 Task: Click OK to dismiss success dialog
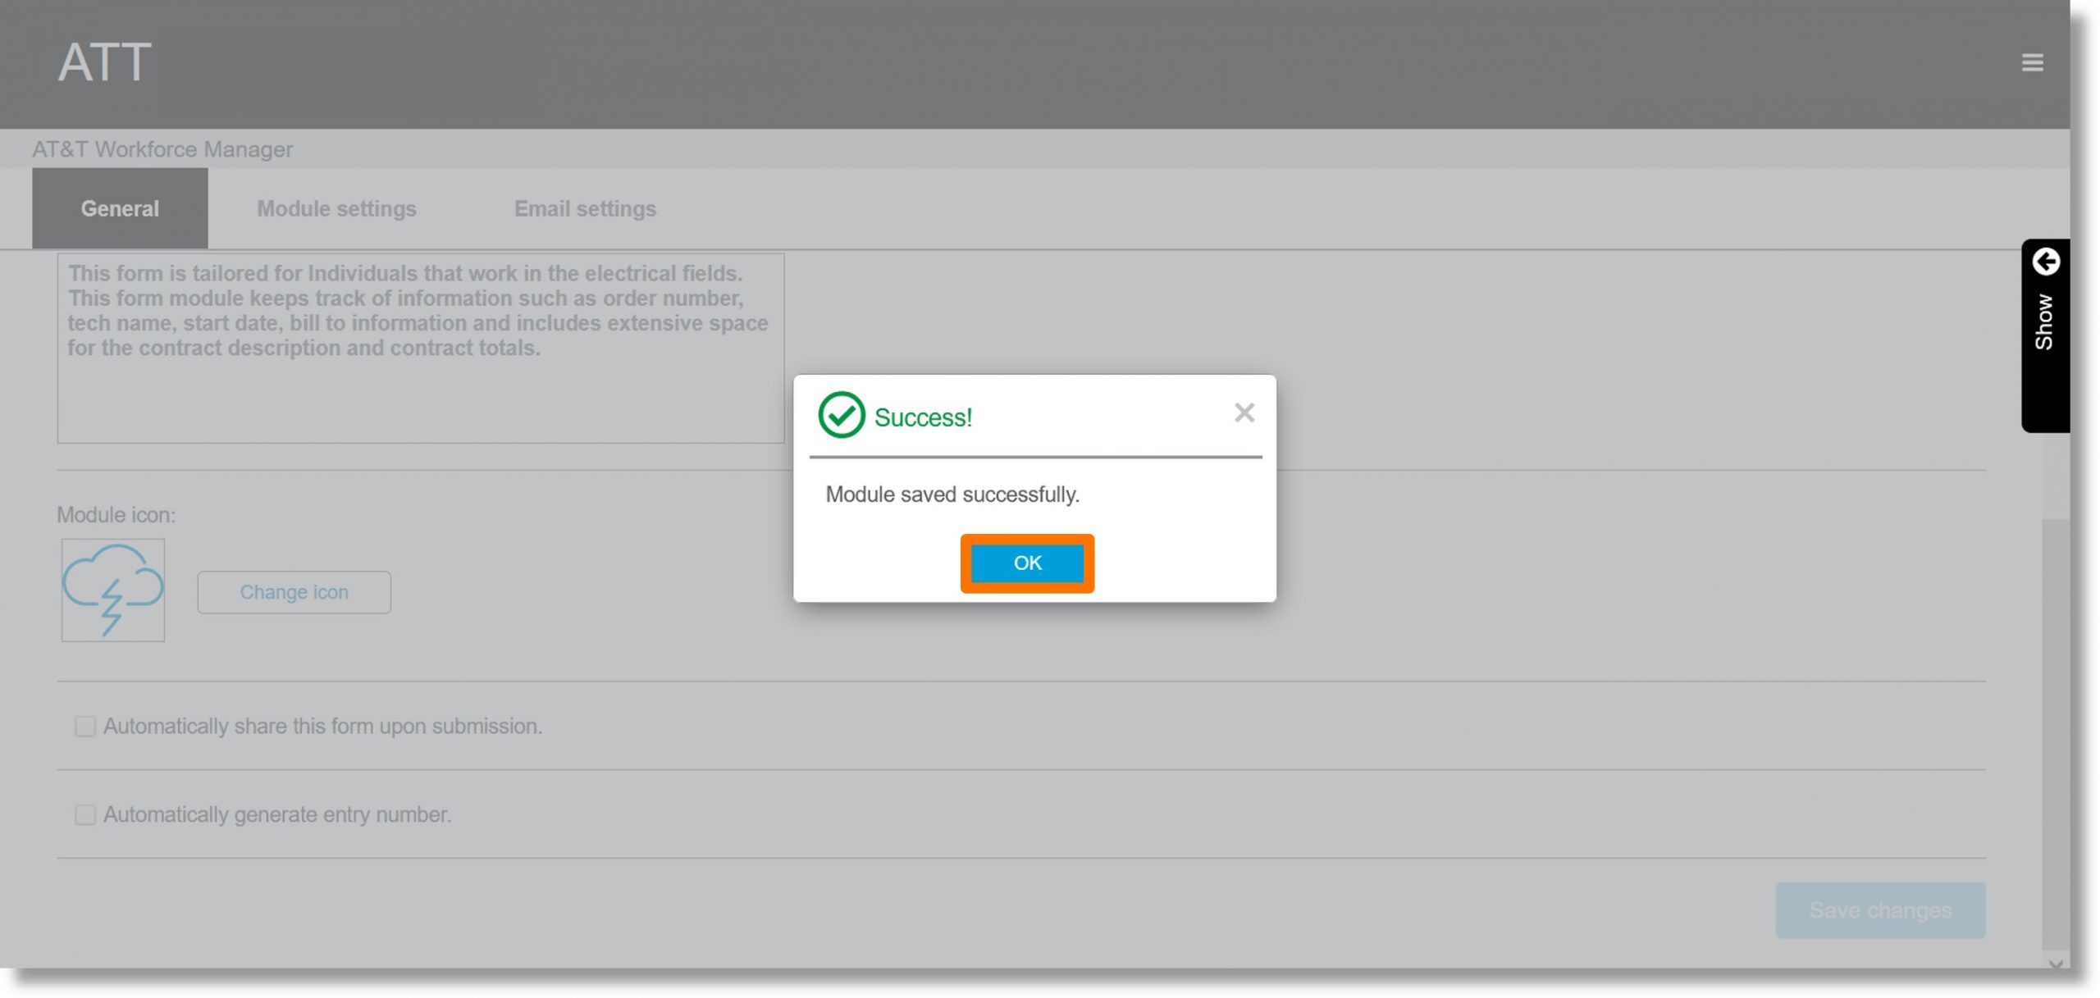point(1026,561)
